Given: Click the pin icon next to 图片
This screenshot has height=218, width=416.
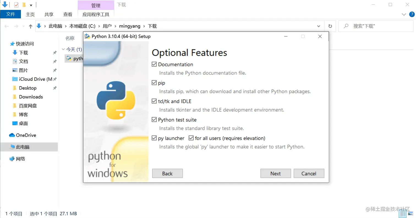Looking at the screenshot, I should pos(55,70).
